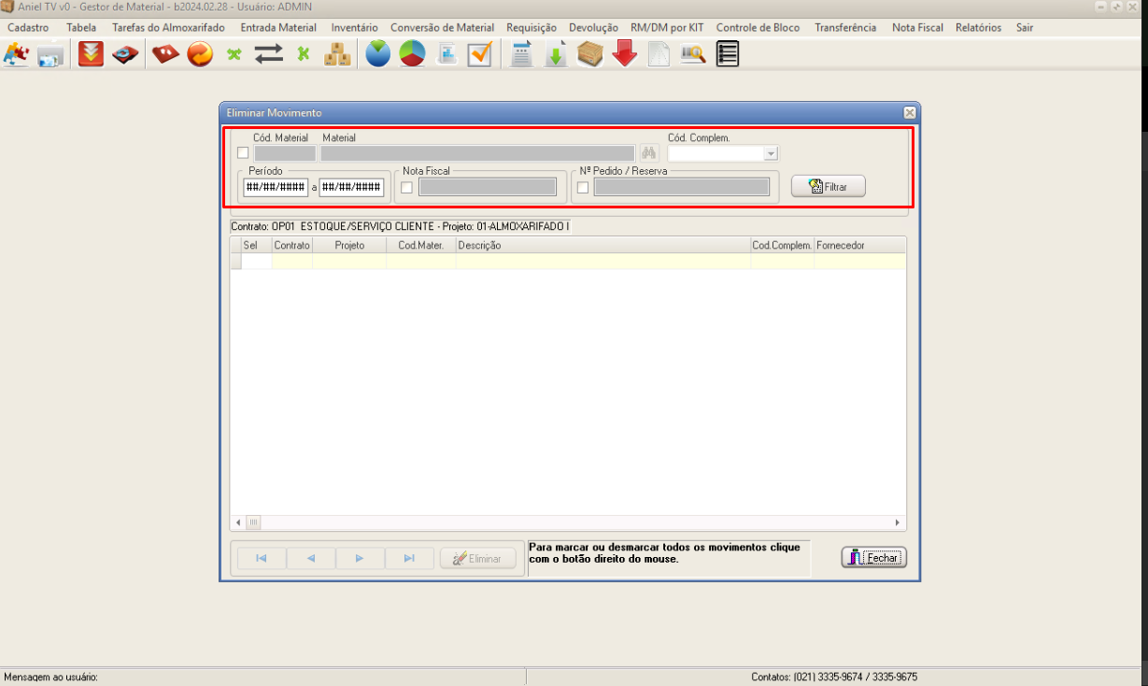The width and height of the screenshot is (1148, 686).
Task: Click the pie chart toolbar icon
Action: (412, 54)
